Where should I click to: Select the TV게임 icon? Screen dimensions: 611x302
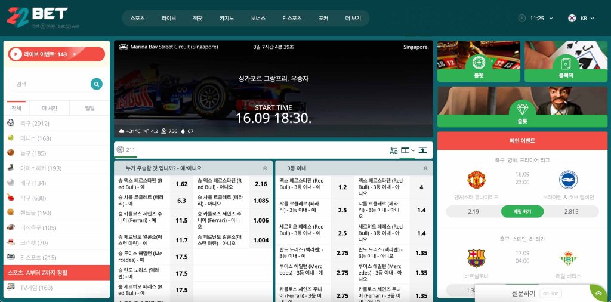(x=11, y=288)
